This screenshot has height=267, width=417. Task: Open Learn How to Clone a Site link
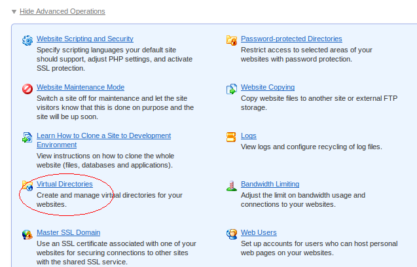click(x=103, y=140)
